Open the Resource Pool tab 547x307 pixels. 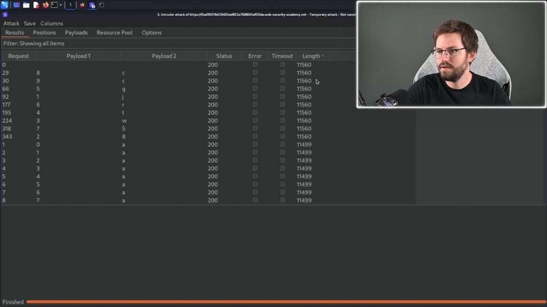(x=114, y=33)
